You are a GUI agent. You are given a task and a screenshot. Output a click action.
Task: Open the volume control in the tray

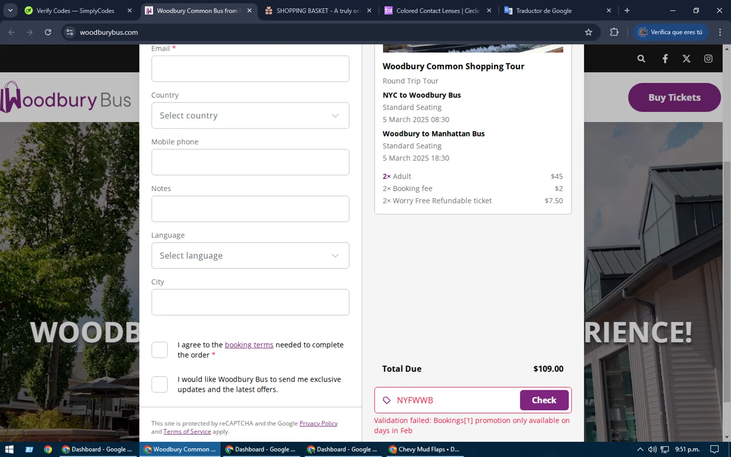[x=652, y=449]
